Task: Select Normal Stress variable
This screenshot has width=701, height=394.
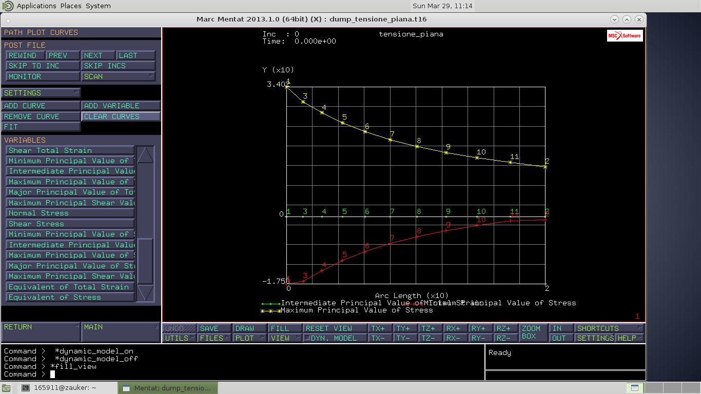Action: coord(70,213)
